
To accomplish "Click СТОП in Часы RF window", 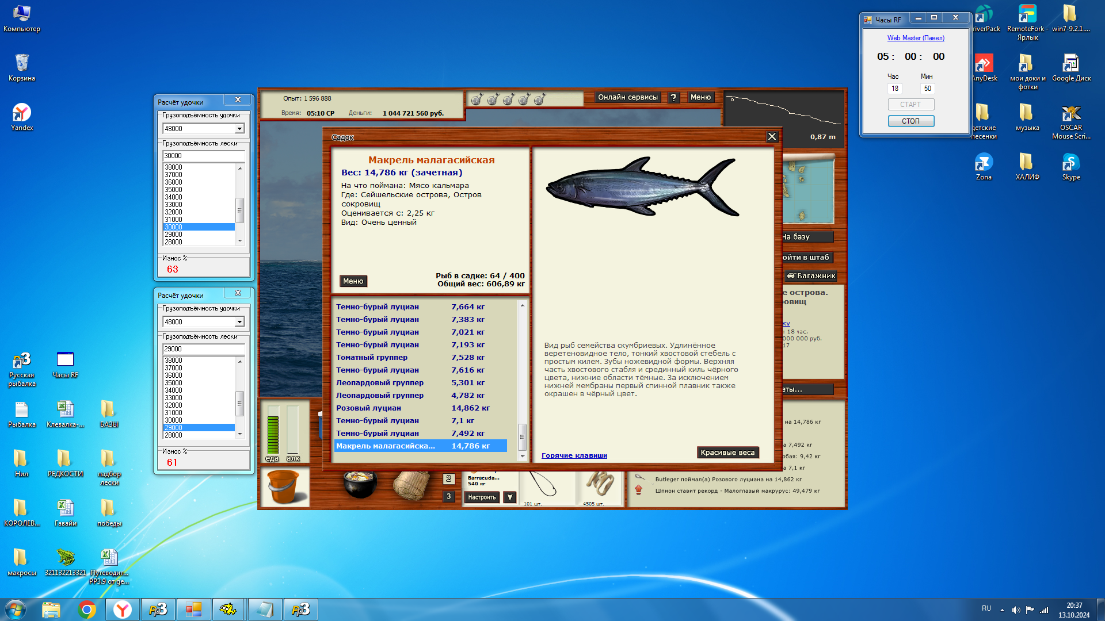I will (910, 121).
